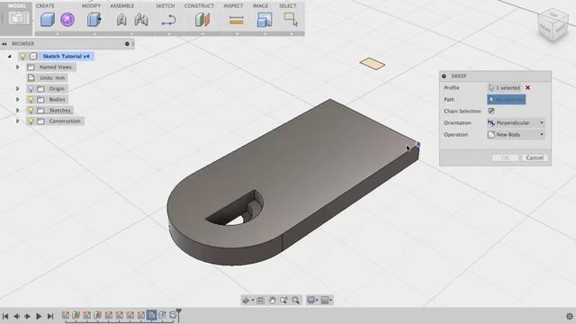576x324 pixels.
Task: Expand the Construction folder
Action: (17, 121)
